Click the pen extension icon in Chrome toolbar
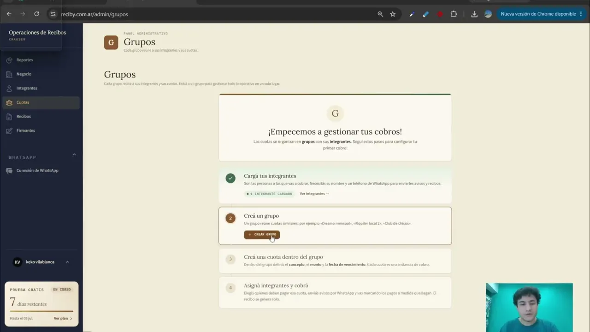590x332 pixels. [412, 14]
